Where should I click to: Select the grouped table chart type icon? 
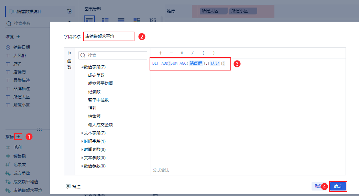pos(89,19)
